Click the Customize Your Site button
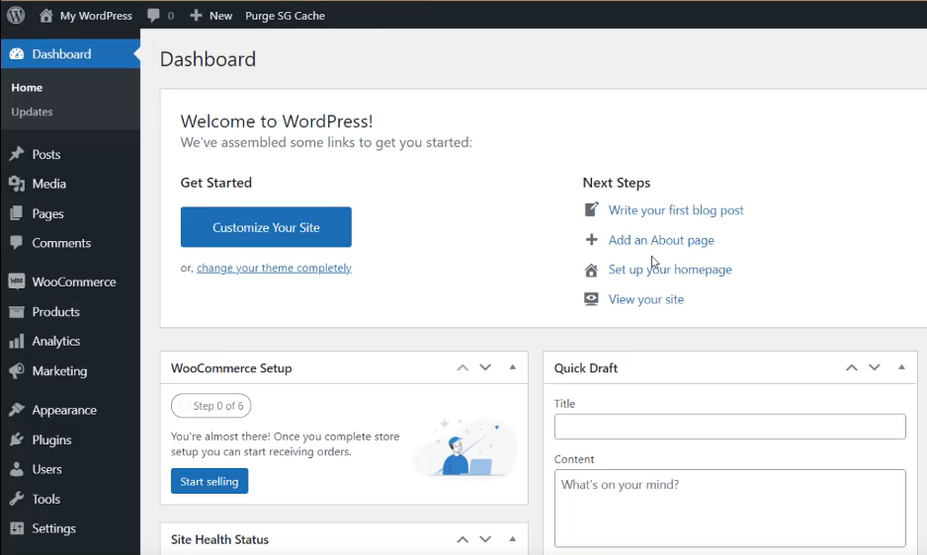 click(266, 227)
